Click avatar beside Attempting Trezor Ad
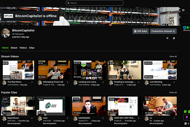This screenshot has height=127, width=190. pyautogui.click(x=40, y=83)
